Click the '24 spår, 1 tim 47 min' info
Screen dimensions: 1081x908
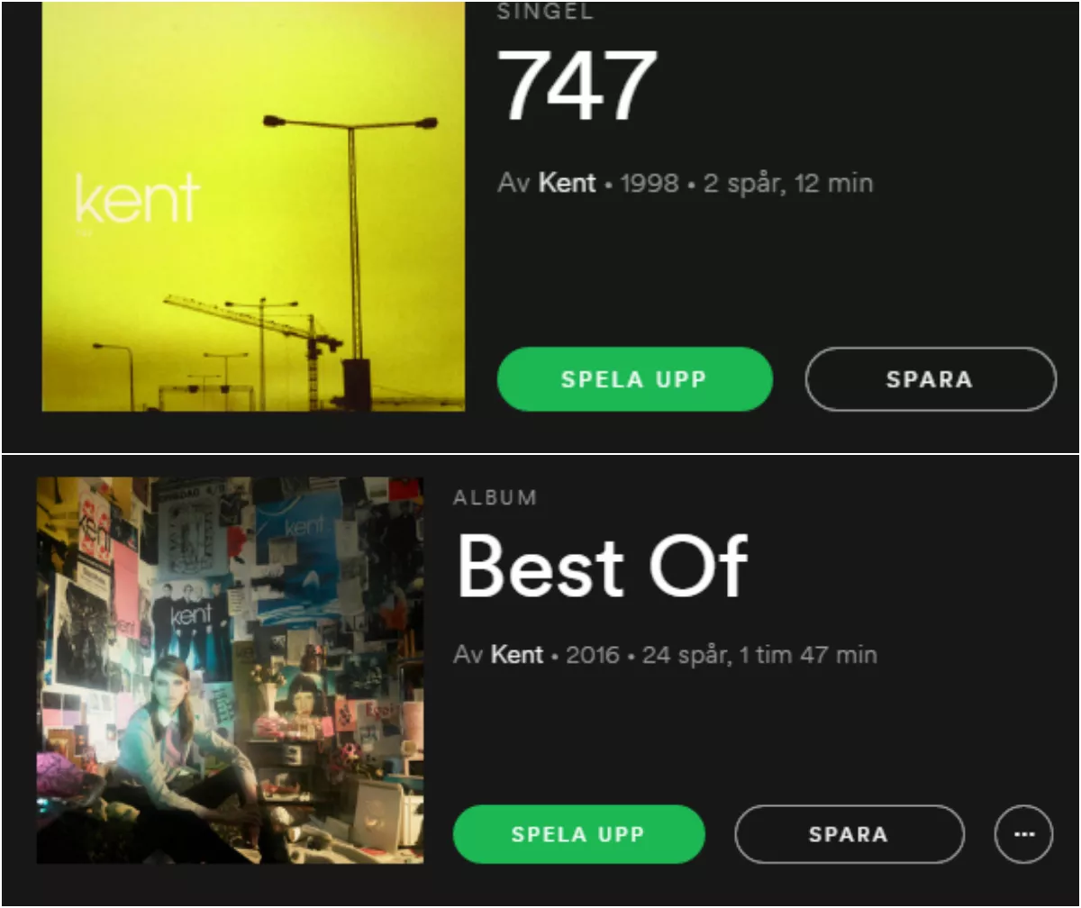click(x=759, y=654)
